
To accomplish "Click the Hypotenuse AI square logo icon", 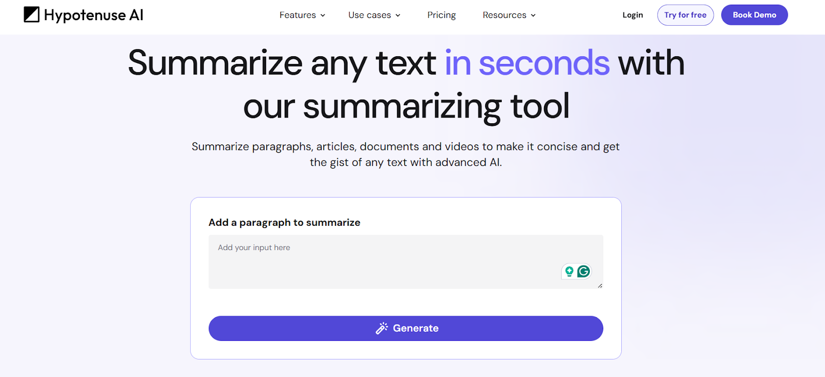I will (x=31, y=15).
